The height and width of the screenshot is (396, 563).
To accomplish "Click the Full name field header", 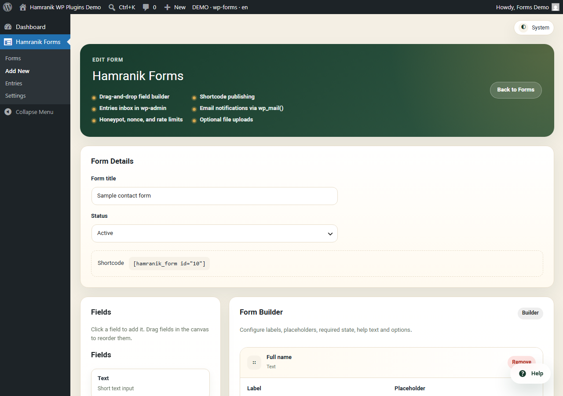I will 391,363.
